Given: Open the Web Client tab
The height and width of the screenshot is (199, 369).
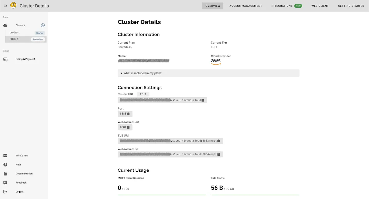Looking at the screenshot, I should pos(320,6).
